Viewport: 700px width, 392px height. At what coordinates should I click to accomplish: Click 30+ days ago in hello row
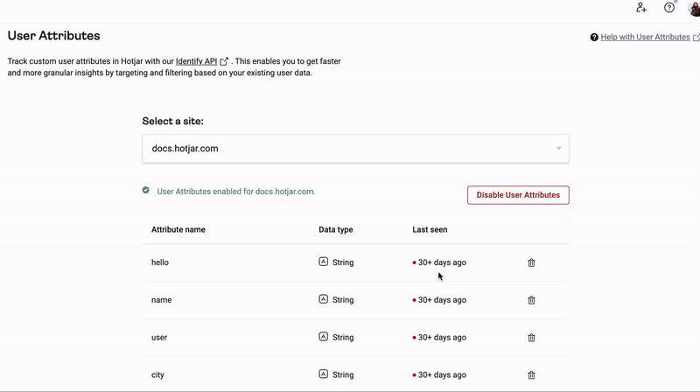[x=442, y=262]
